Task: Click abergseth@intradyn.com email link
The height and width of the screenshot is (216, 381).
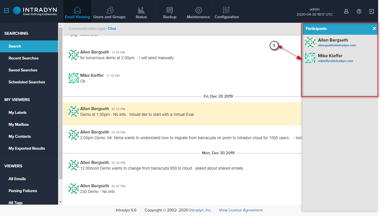Action: 337,45
